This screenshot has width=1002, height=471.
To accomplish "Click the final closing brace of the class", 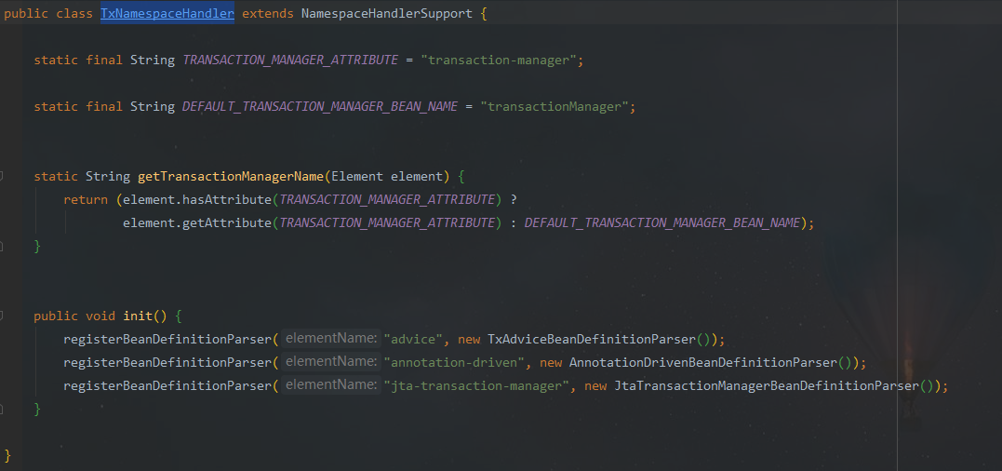I will tap(7, 456).
